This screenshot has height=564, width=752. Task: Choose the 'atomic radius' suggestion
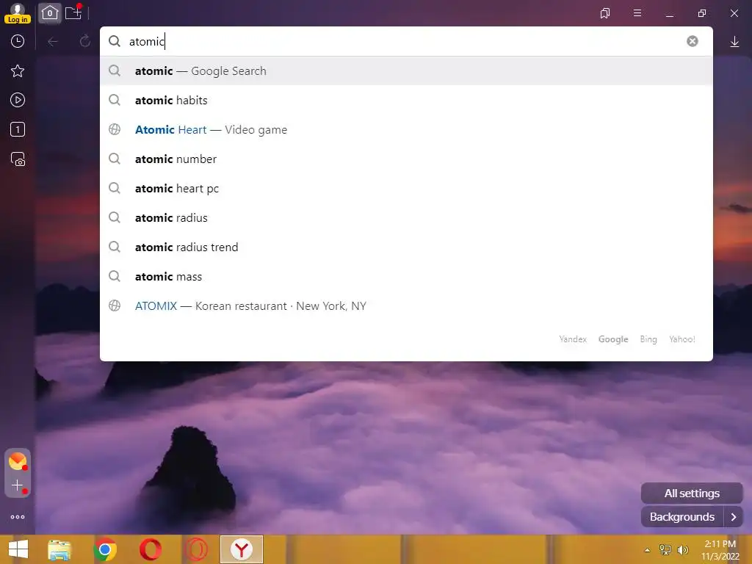(406, 217)
